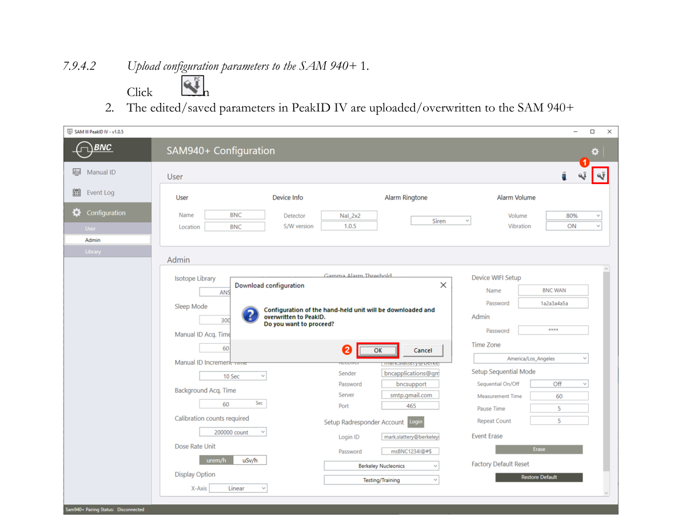Screen dimensions: 682x522
Task: Click the WIFI Name BNC WAN field
Action: pos(553,290)
